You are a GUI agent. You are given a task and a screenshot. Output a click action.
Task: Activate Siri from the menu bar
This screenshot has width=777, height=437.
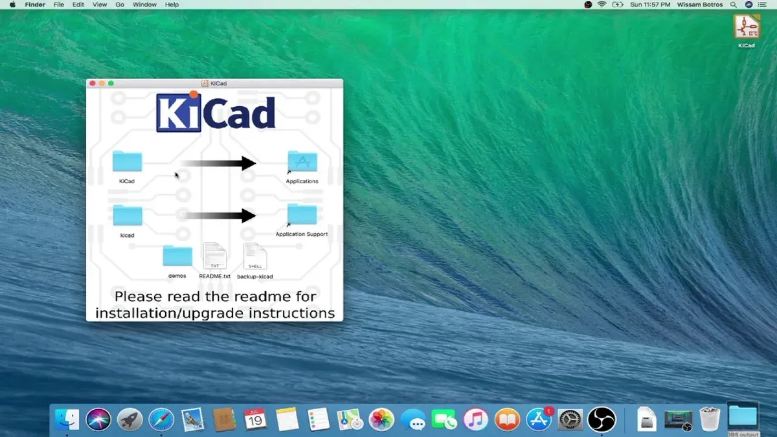pyautogui.click(x=749, y=5)
